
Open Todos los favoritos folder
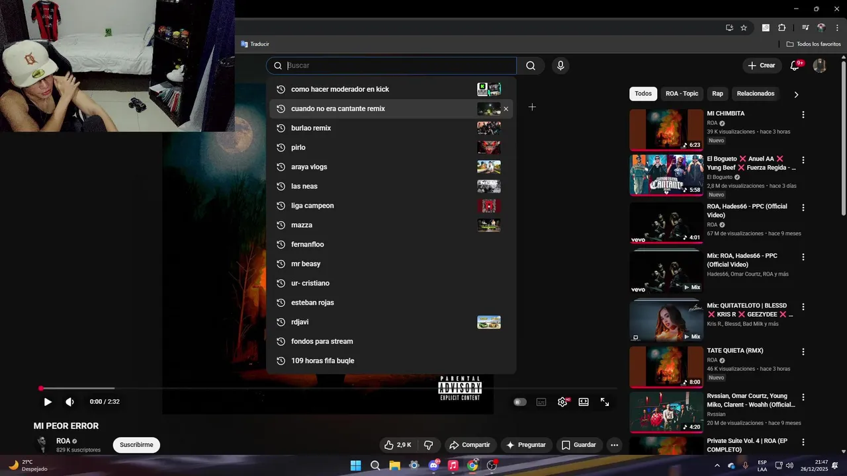tap(814, 44)
